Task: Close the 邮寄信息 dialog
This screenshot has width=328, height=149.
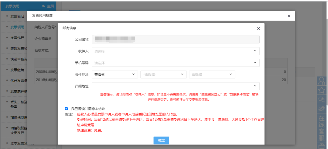Action: click(258, 29)
